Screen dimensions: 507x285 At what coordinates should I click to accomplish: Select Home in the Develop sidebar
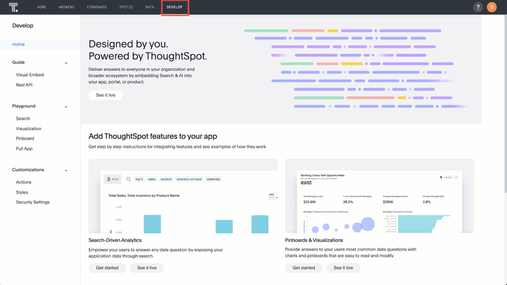click(x=18, y=44)
